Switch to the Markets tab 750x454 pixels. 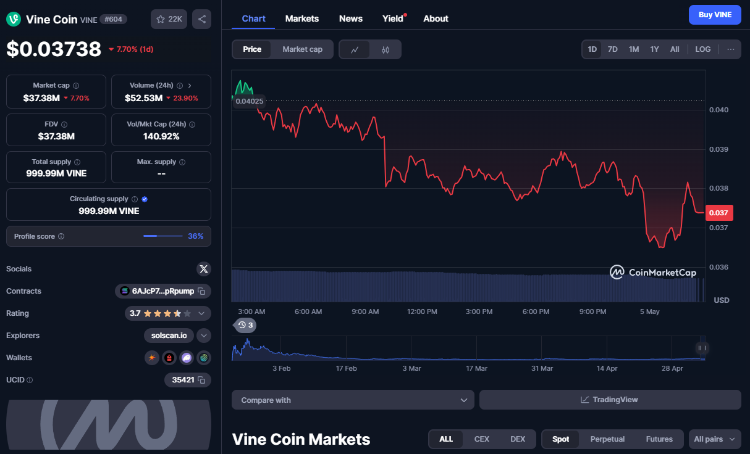302,19
